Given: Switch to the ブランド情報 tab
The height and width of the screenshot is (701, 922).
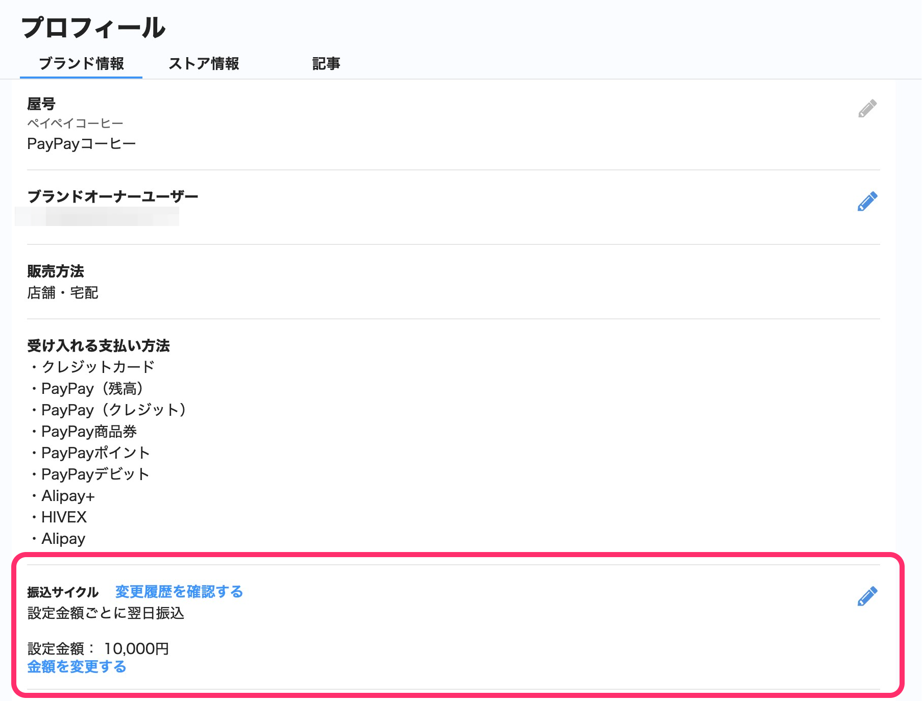Looking at the screenshot, I should 81,64.
